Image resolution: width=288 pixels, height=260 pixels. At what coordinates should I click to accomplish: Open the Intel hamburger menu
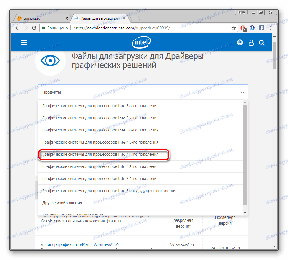coord(24,43)
